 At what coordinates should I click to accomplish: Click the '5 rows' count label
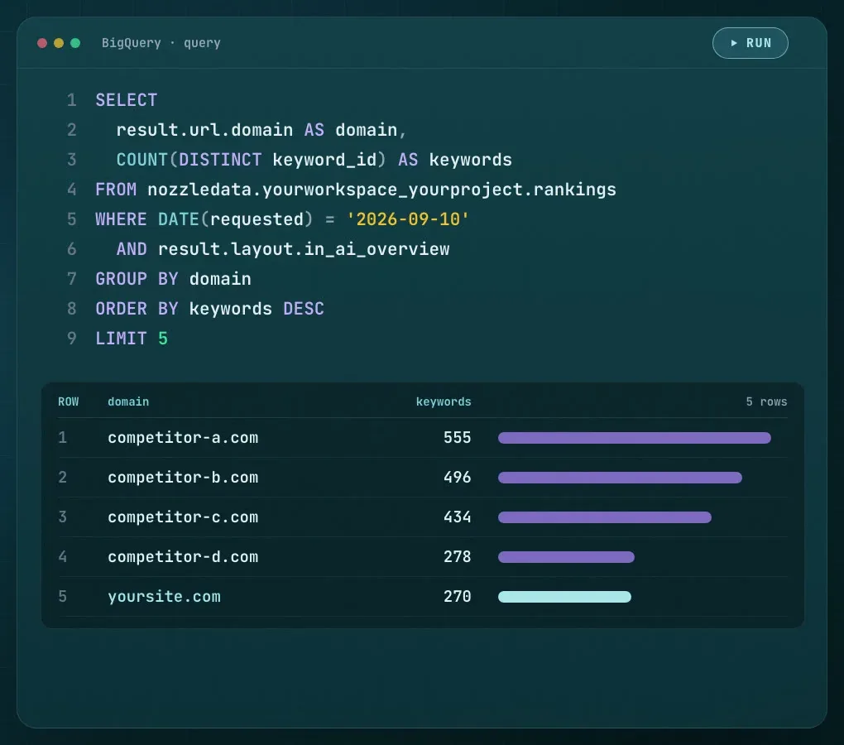pyautogui.click(x=766, y=401)
